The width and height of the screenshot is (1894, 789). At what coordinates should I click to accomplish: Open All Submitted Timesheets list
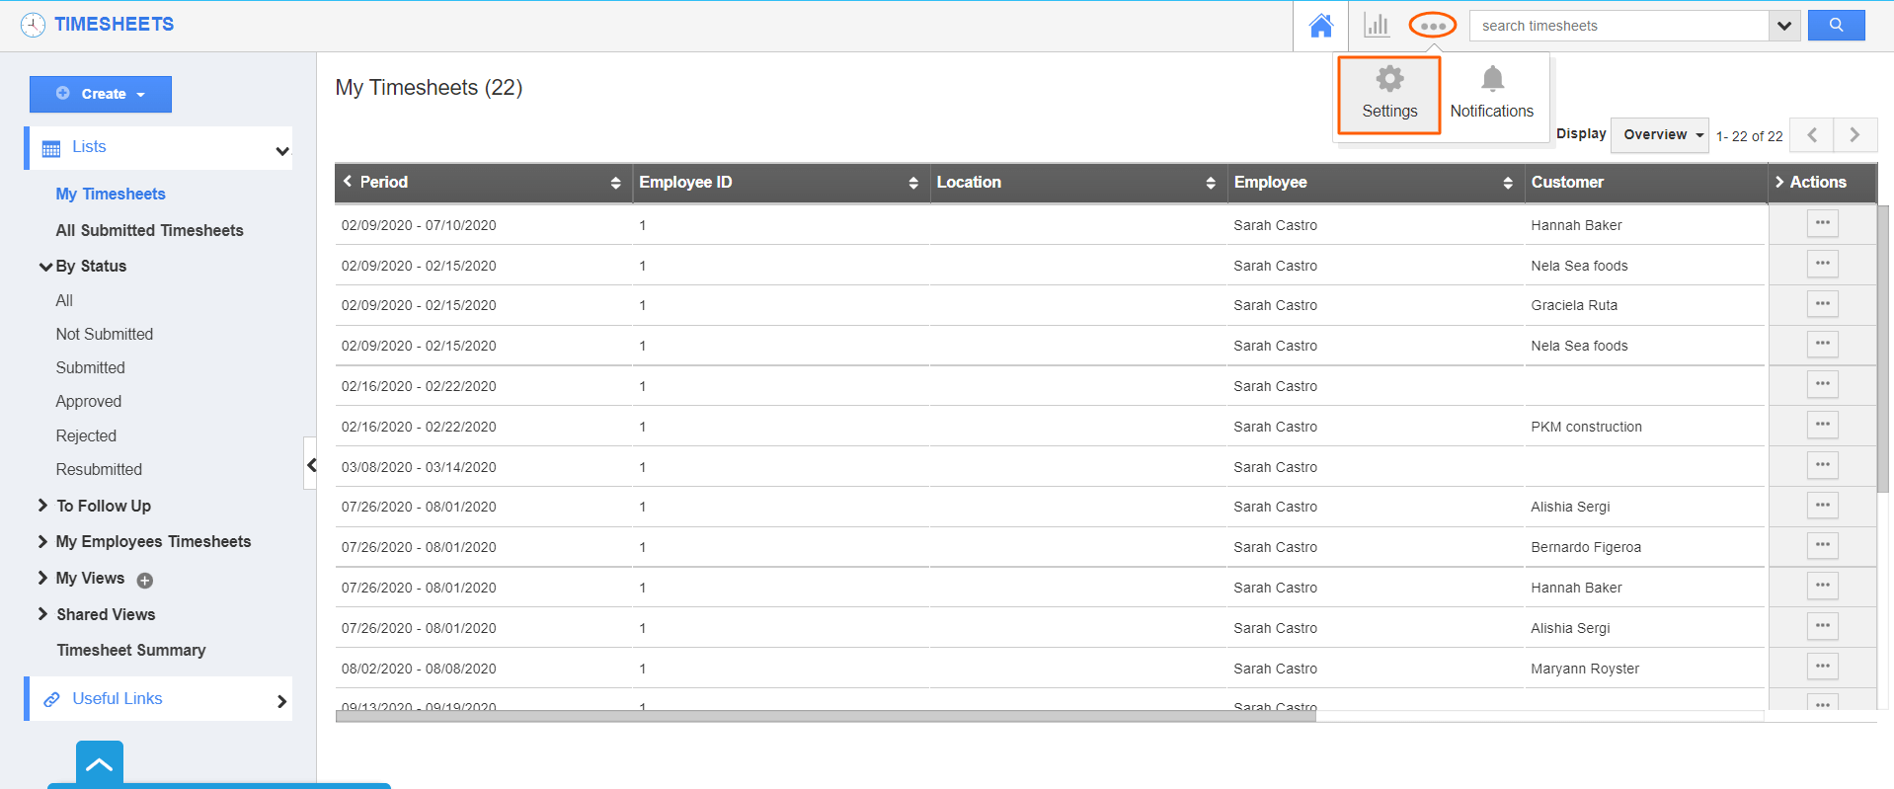[x=149, y=230]
